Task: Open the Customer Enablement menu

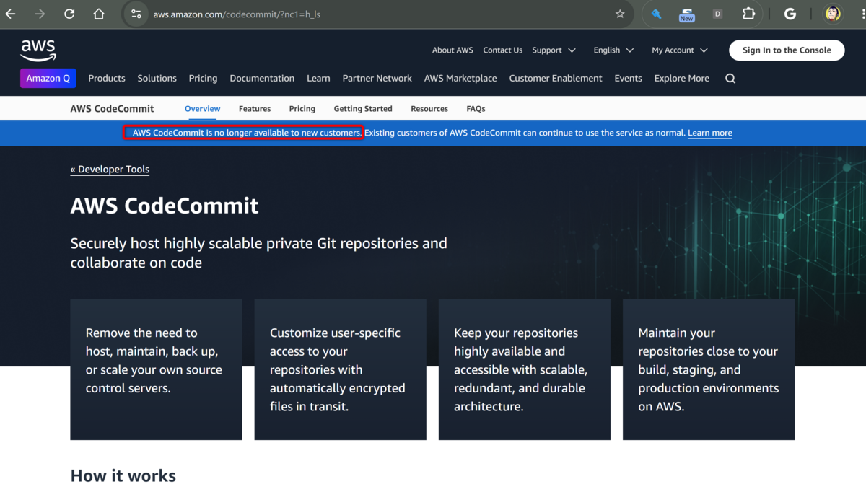Action: [x=556, y=79]
